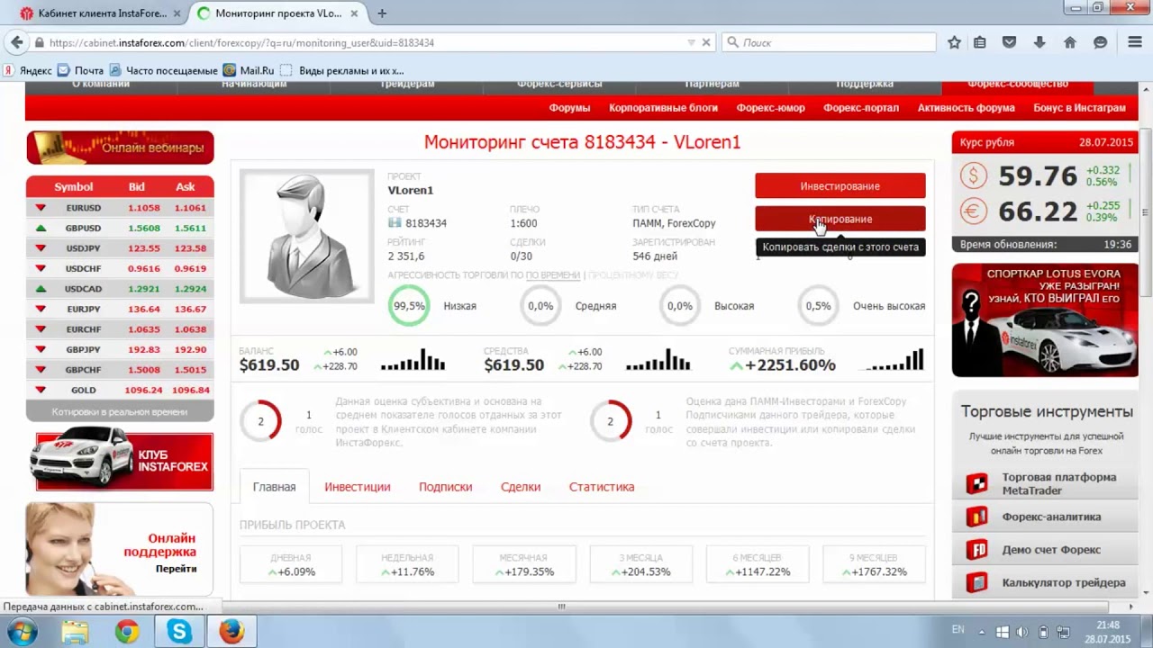Click the GBPUSD up arrow icon
Viewport: 1153px width, 648px height.
pyautogui.click(x=41, y=229)
